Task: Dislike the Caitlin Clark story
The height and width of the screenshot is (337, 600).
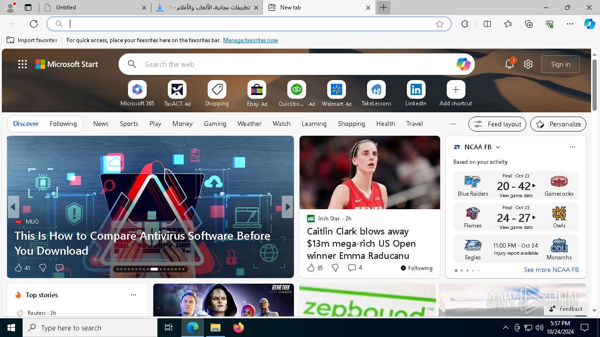Action: coord(335,268)
